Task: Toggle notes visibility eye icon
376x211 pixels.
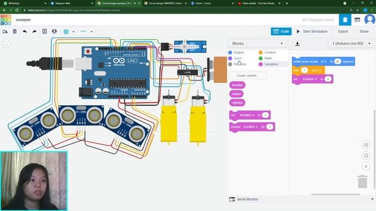Action: point(54,31)
